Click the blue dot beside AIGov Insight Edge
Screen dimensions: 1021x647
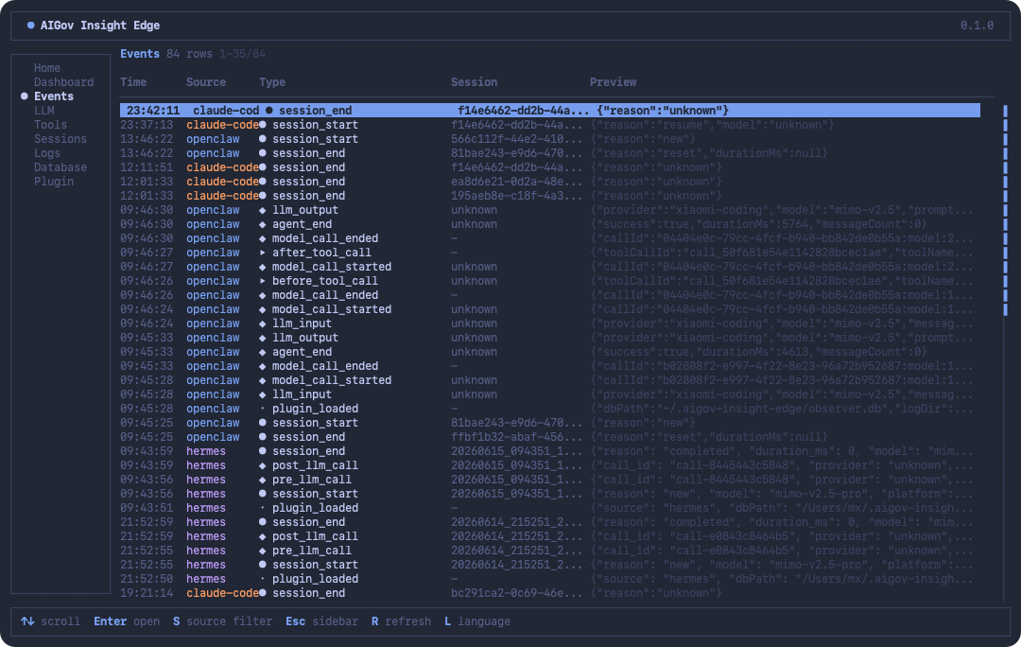tap(30, 26)
